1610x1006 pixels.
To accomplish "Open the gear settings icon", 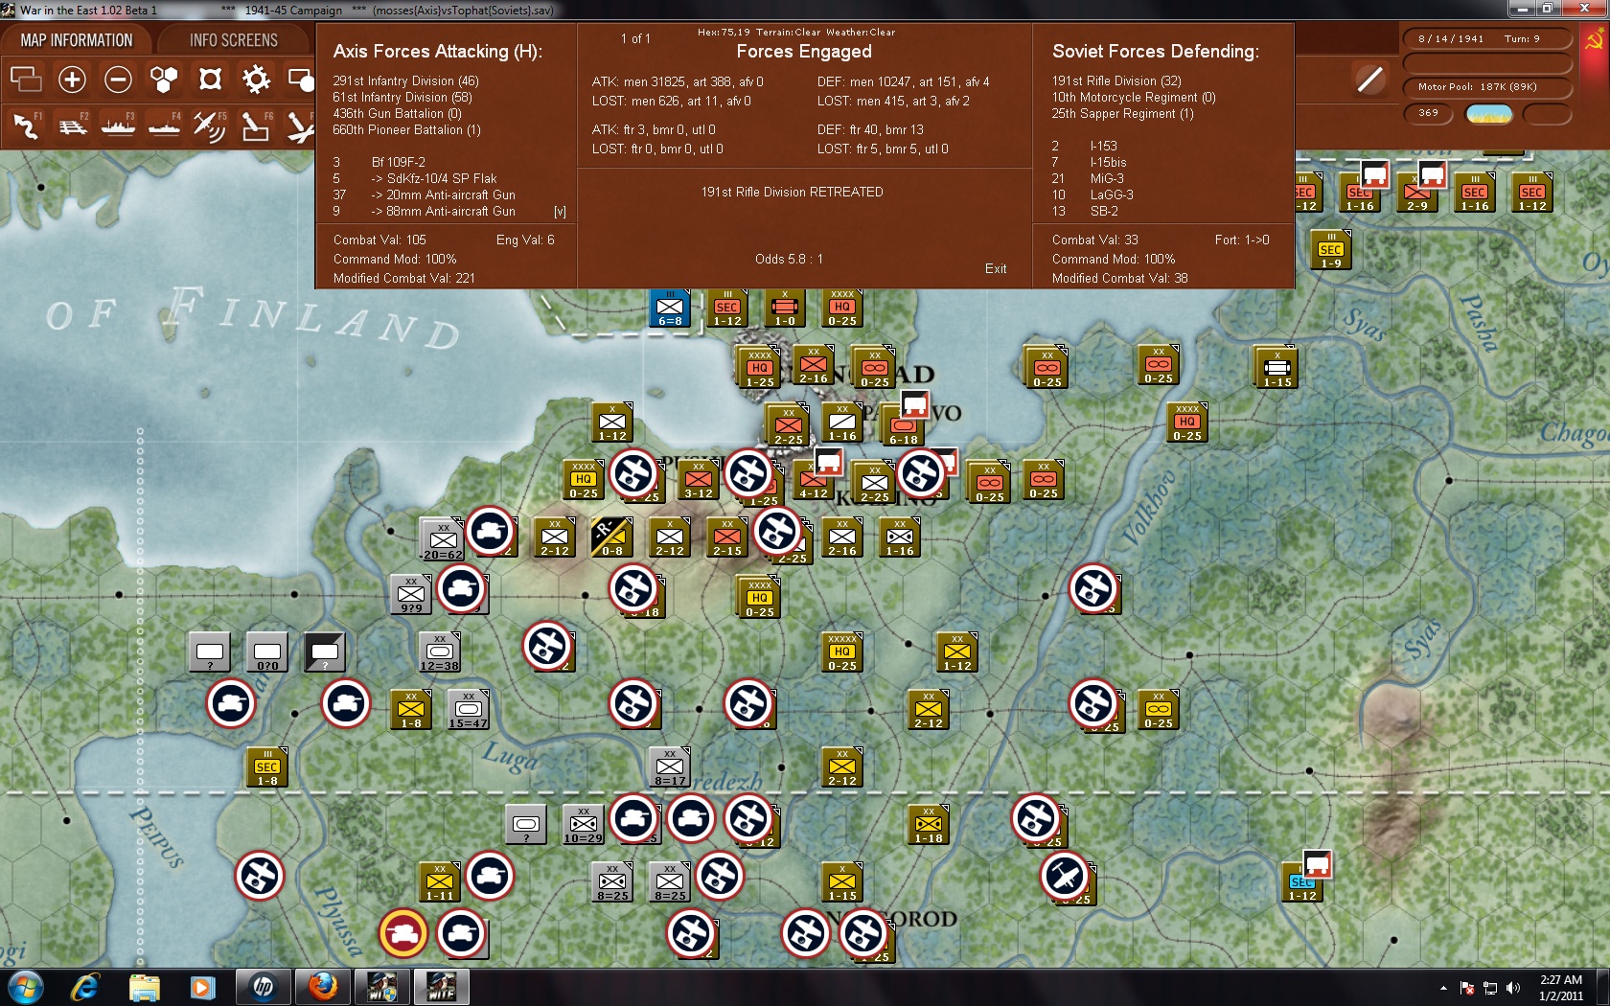I will (256, 80).
